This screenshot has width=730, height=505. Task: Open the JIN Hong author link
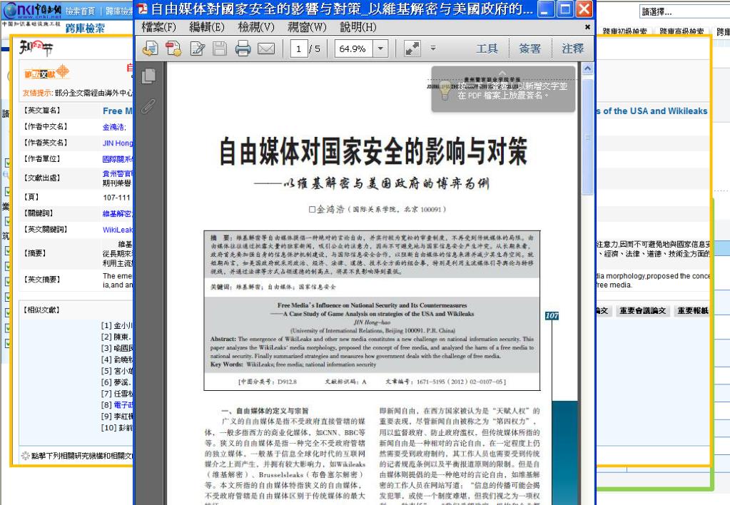[118, 143]
